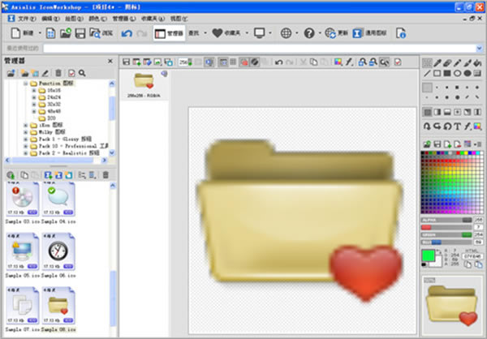Screen dimensions: 487x339
Task: Open the 视图(V) menu
Action: tap(179, 19)
